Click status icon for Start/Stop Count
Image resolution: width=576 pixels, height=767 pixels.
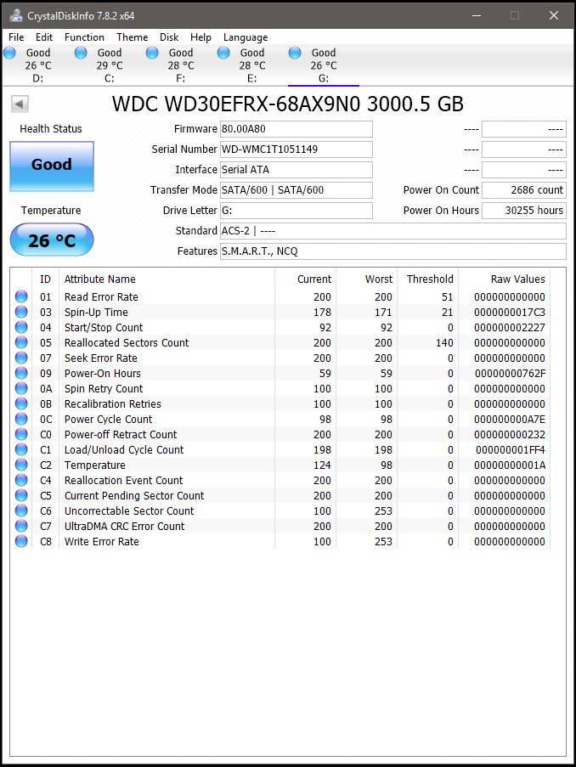[21, 327]
